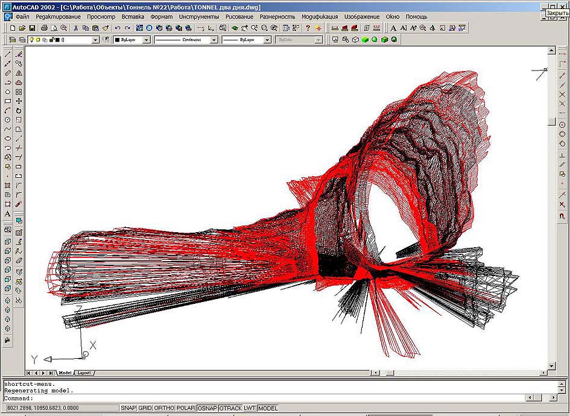Open the ByLayer color control dropdown
Viewport: 570px width, 416px height.
146,40
